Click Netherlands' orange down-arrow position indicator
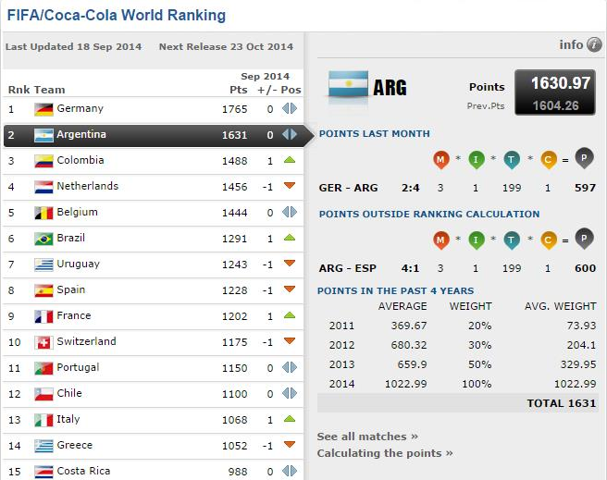 click(x=290, y=186)
